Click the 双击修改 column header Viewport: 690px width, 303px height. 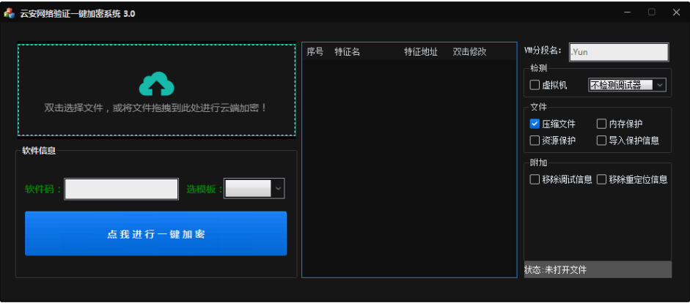pos(469,52)
